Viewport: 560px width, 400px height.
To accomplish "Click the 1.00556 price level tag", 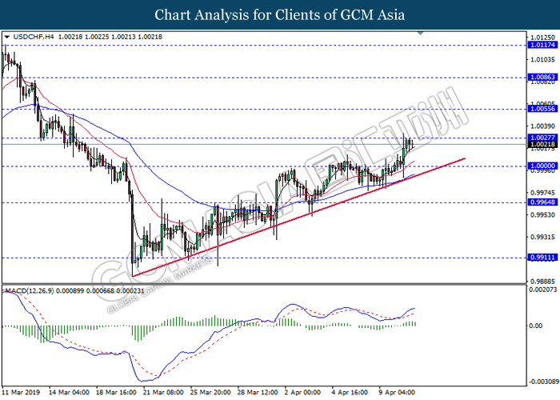I will pyautogui.click(x=542, y=109).
